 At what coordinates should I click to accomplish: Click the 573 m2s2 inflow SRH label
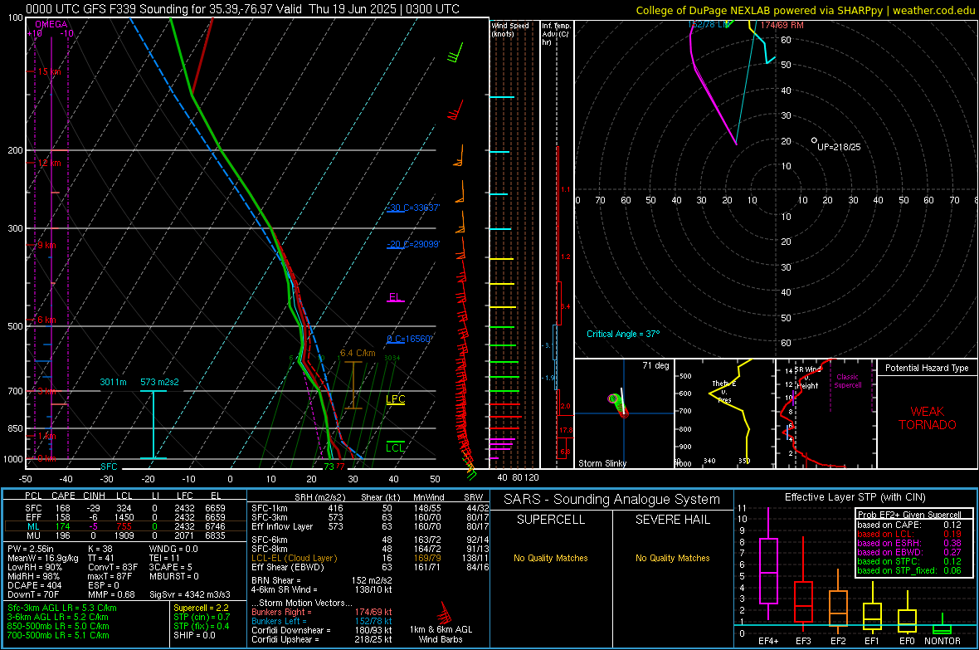(x=159, y=382)
